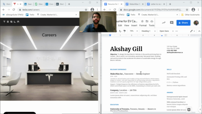
Task: Click the Akshay Gill name heading
Action: tap(126, 49)
